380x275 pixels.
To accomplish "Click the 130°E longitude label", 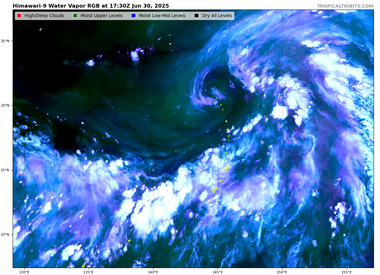I will pyautogui.click(x=24, y=272).
